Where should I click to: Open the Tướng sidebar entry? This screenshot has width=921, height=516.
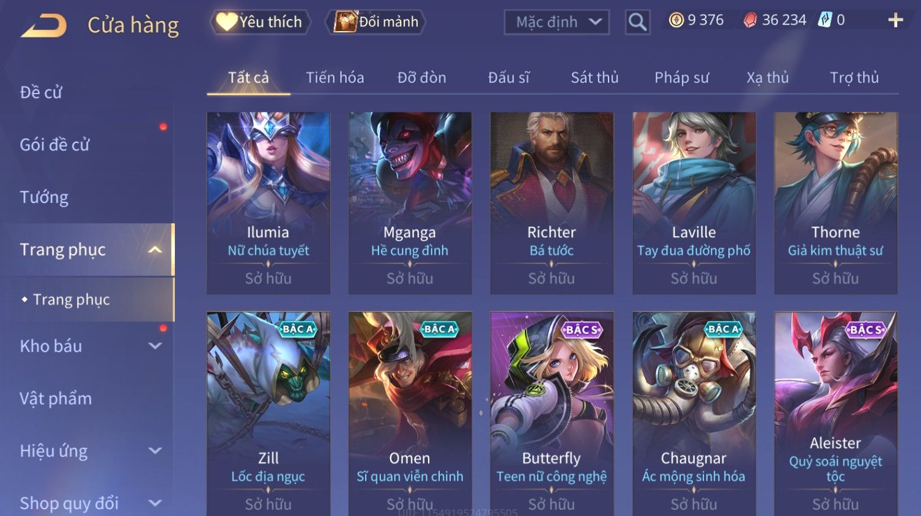[44, 197]
